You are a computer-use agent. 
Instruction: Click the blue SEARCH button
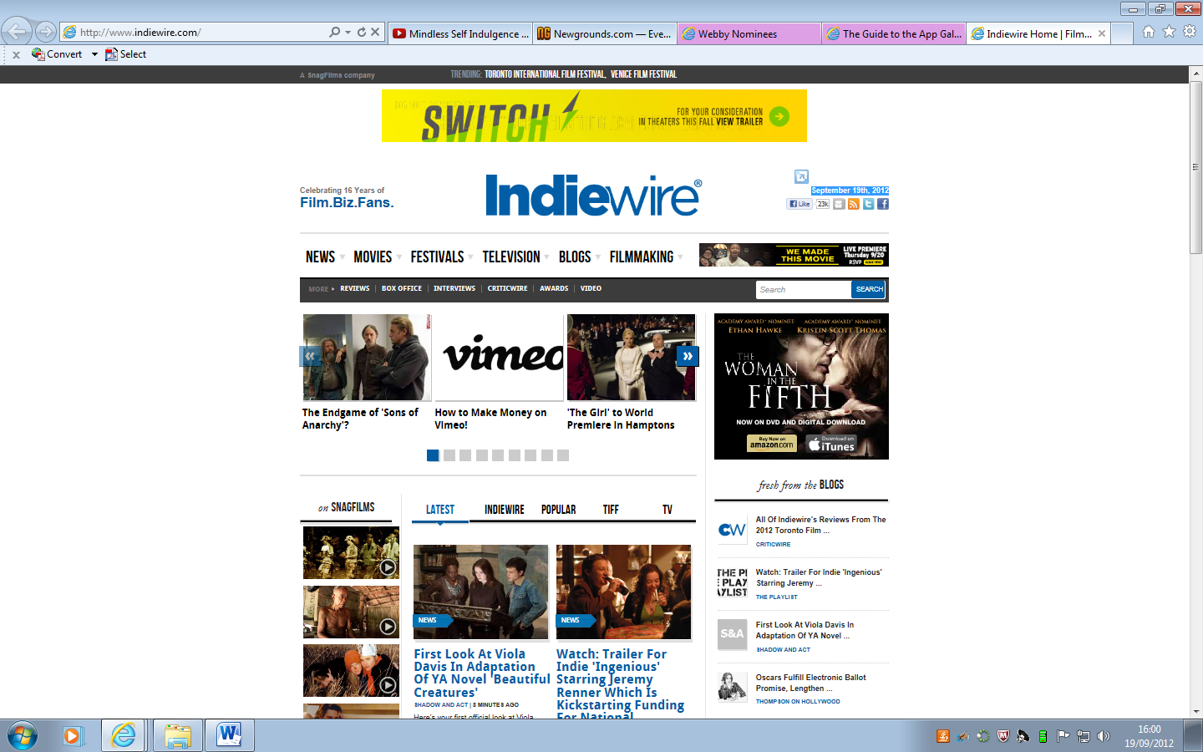pos(869,289)
